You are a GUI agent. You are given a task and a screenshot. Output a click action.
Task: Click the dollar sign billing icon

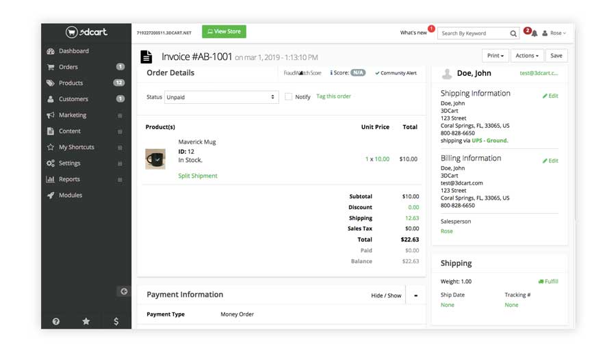116,321
